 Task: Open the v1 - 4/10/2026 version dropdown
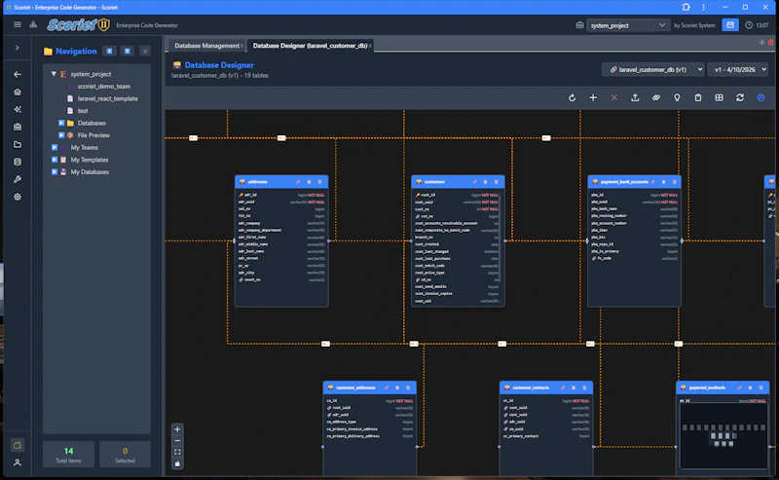click(738, 69)
